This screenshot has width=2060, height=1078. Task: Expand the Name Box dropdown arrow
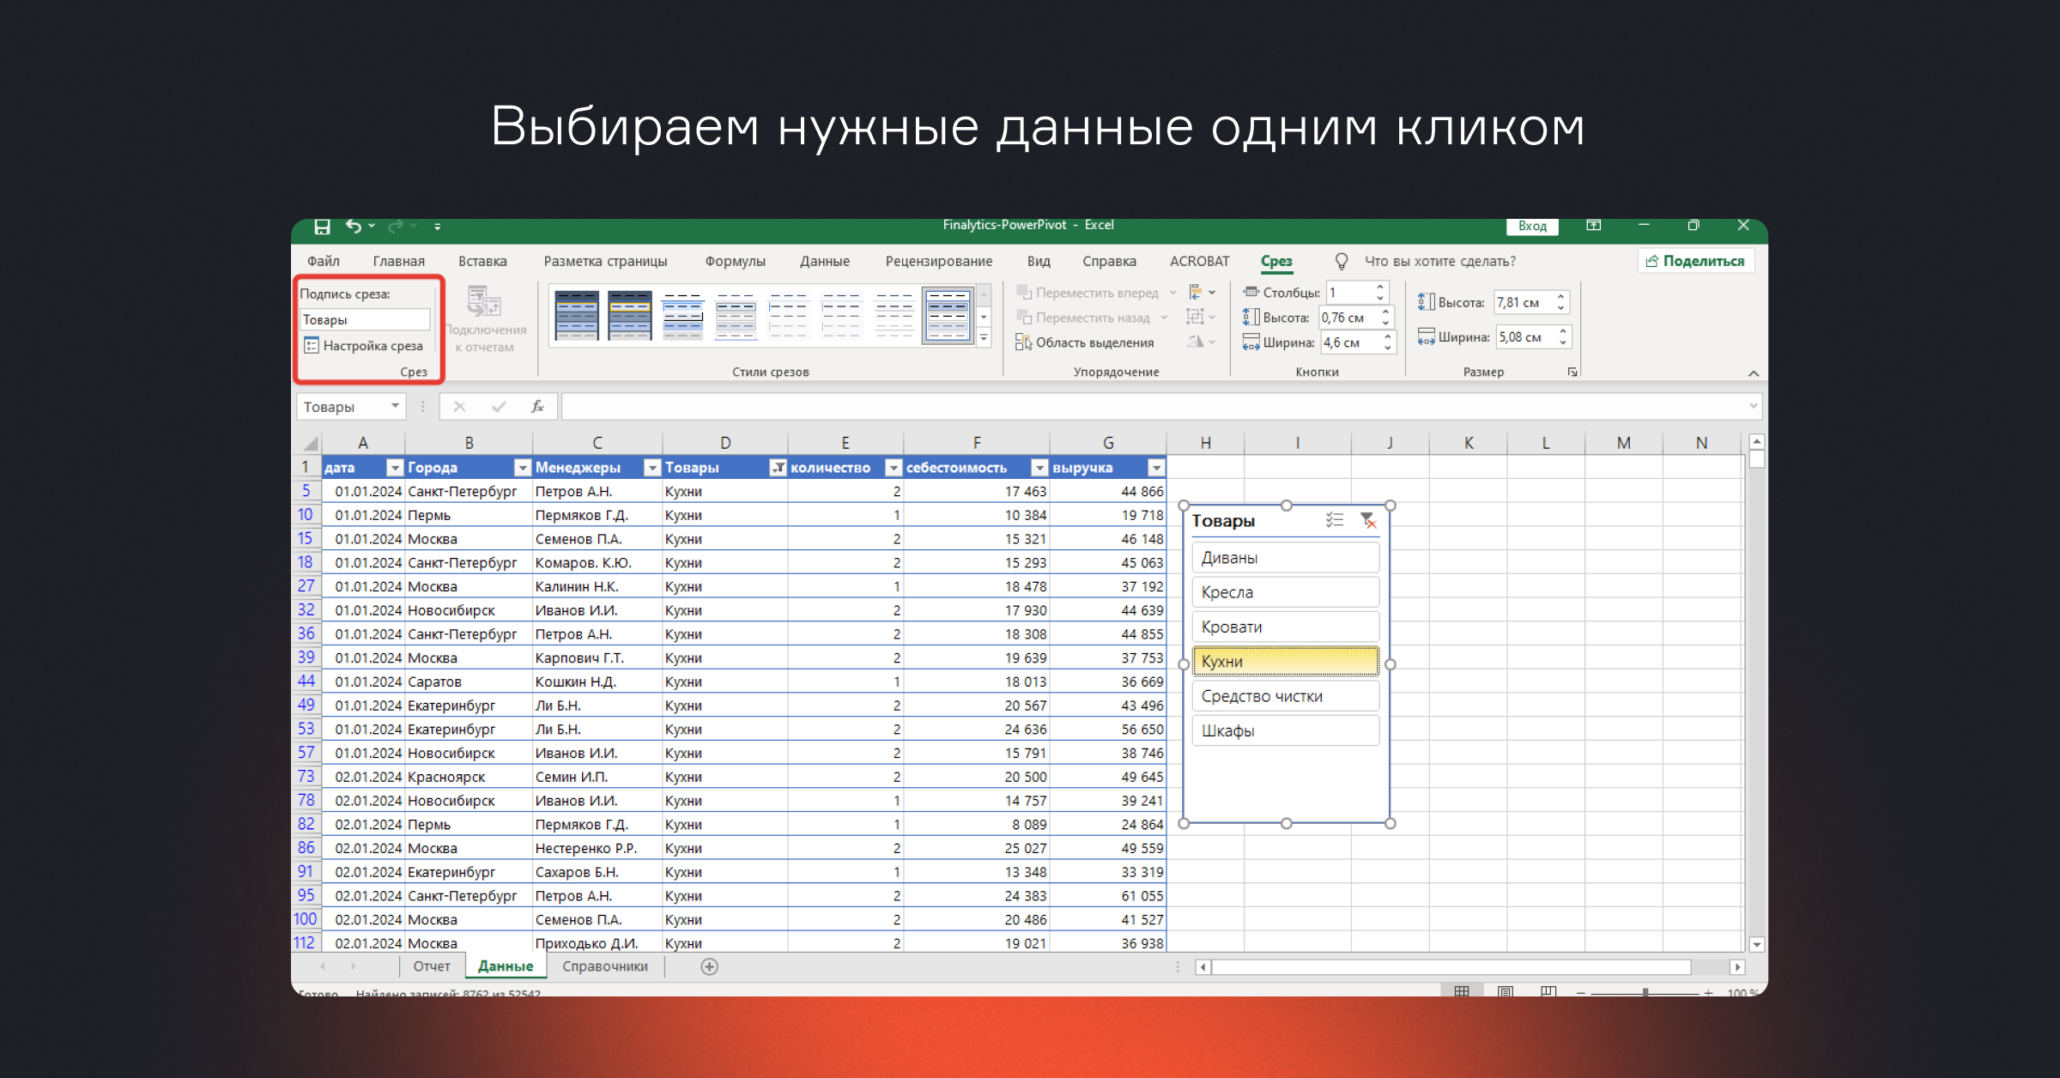point(395,406)
